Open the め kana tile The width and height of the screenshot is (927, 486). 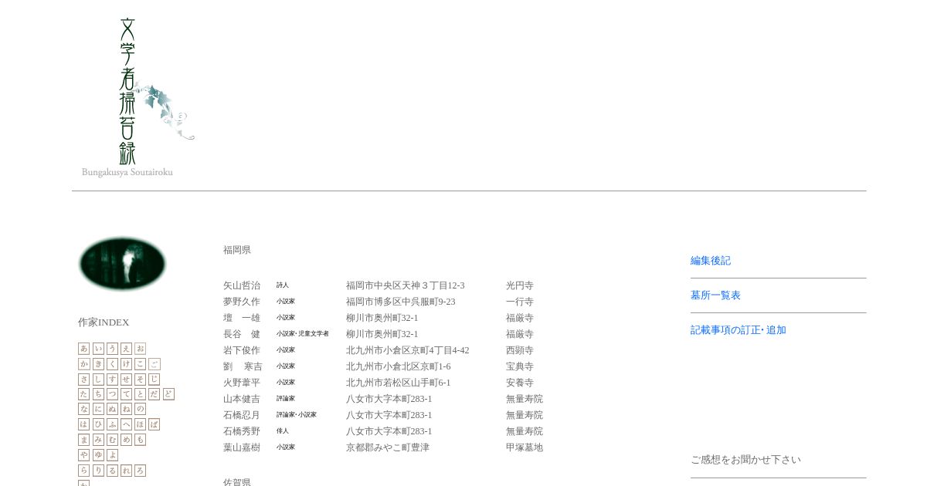[126, 440]
